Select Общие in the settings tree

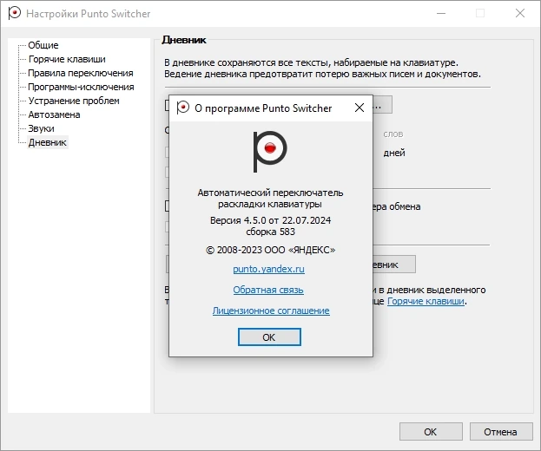43,45
